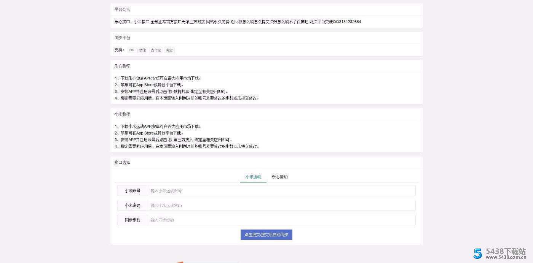
Task: Click the 同步平台 section header
Action: [122, 38]
